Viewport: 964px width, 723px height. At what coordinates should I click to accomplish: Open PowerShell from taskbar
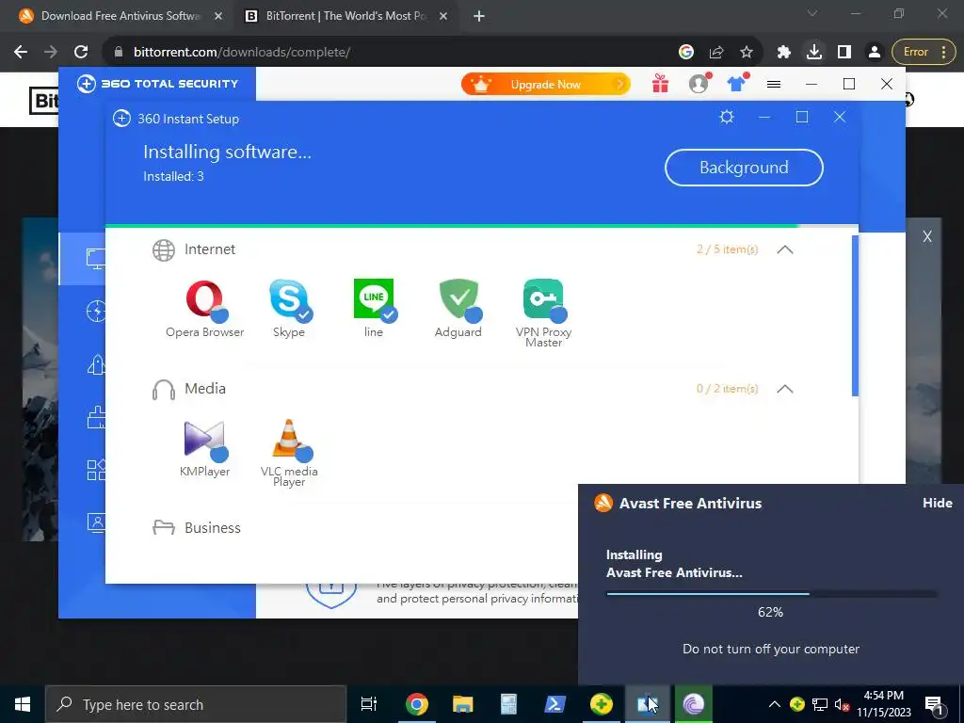(x=555, y=704)
